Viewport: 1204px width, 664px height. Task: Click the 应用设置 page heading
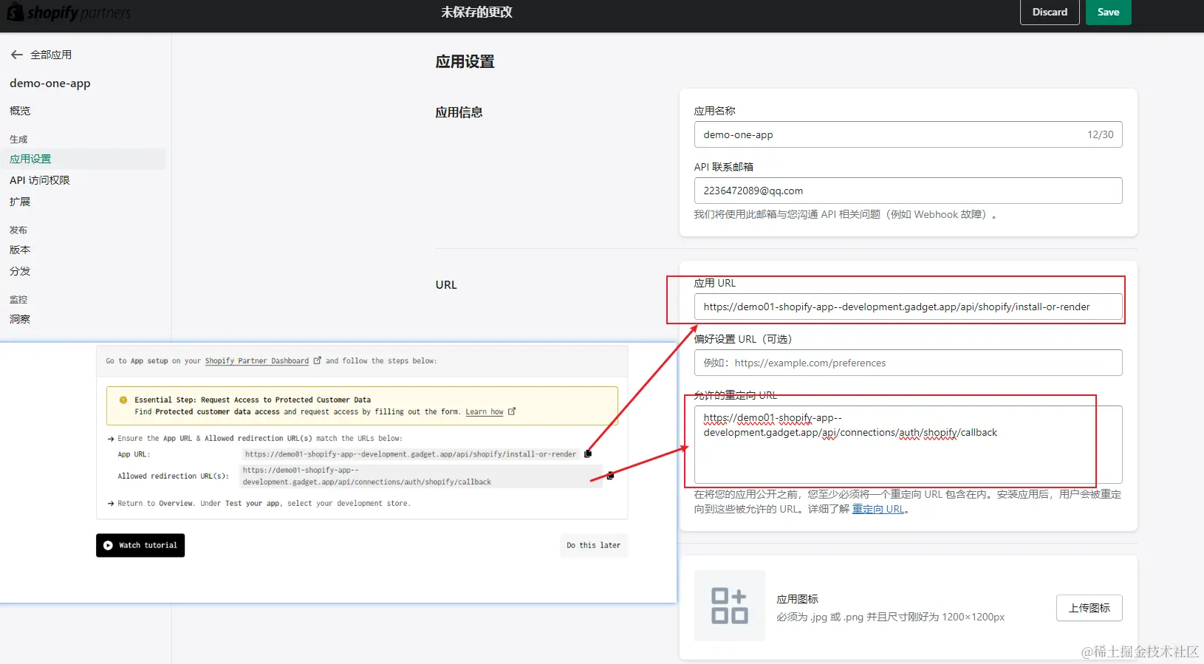tap(465, 62)
